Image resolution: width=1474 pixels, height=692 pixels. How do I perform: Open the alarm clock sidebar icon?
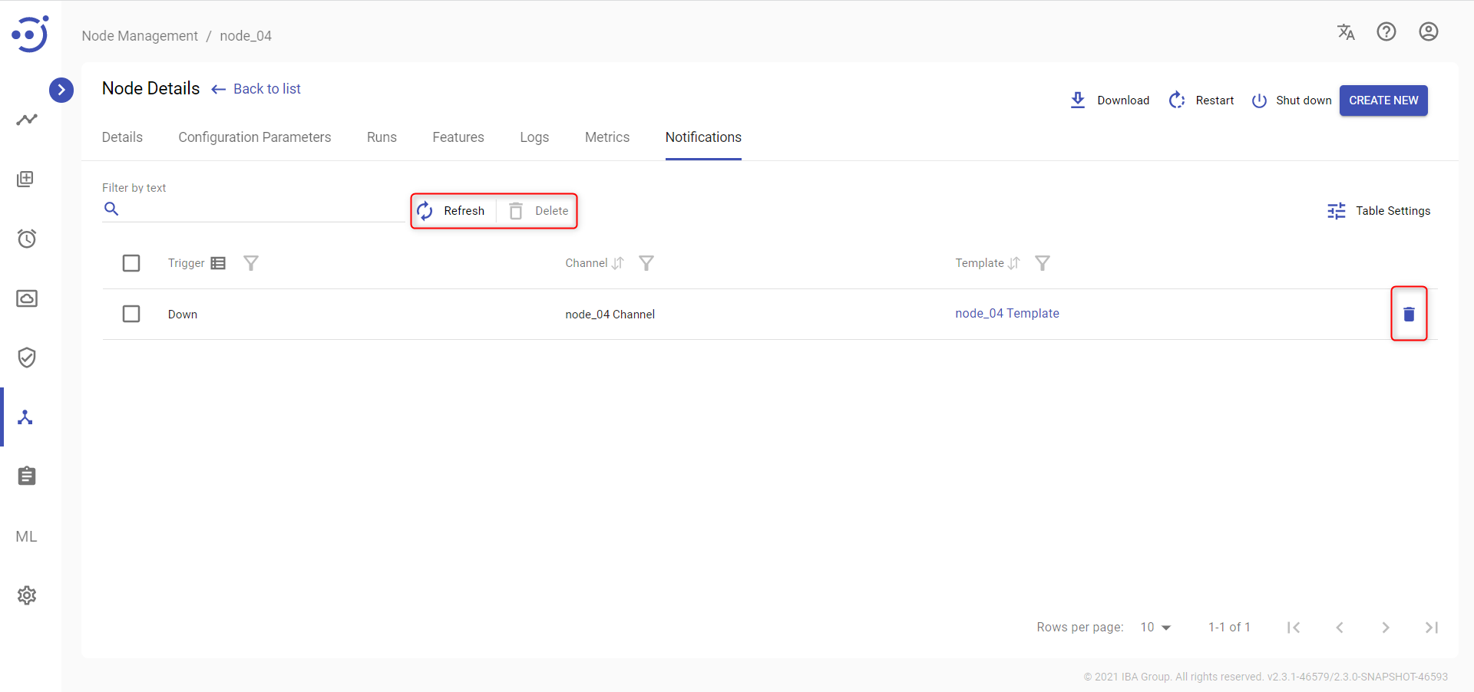coord(27,239)
